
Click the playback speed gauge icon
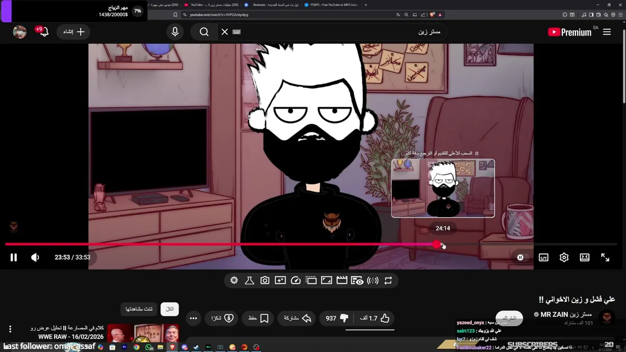tap(295, 280)
